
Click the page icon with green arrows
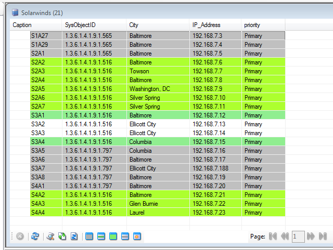tap(62, 236)
